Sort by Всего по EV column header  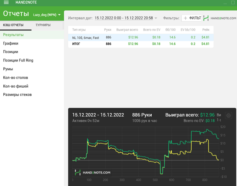click(152, 30)
